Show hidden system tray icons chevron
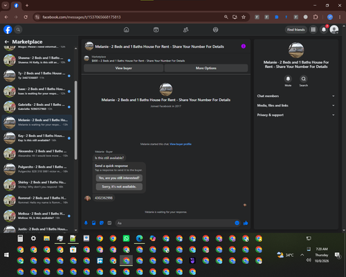Viewport: 346px width, 277px height. [302, 255]
